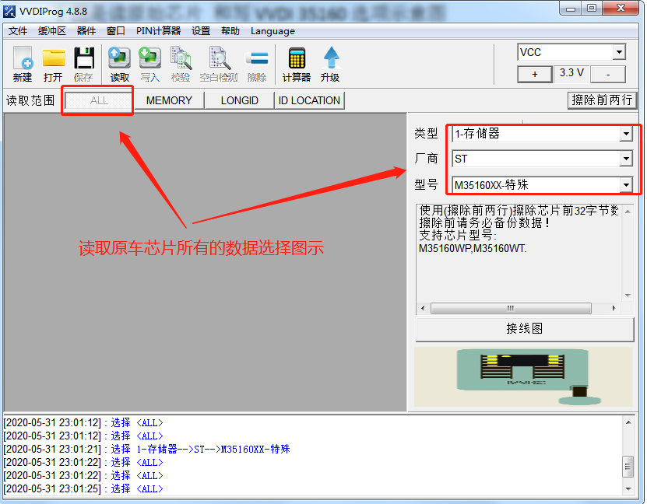Select the ALL read range button
647x504 pixels.
pyautogui.click(x=99, y=100)
